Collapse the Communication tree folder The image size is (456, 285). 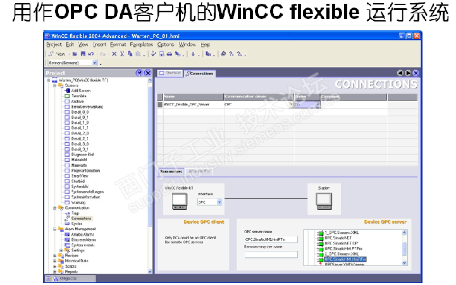[54, 208]
